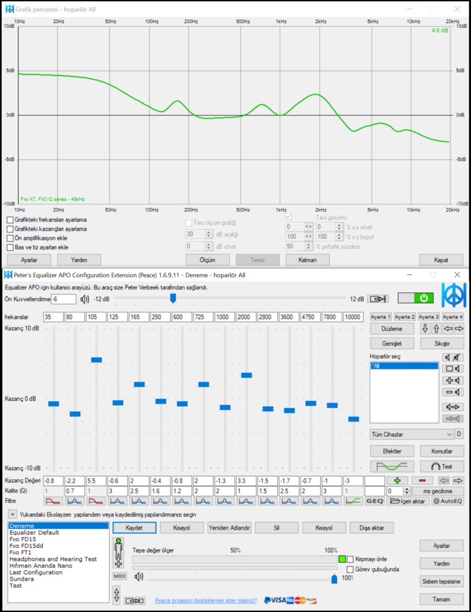Click the pre-amp speaker icon
Screen dimensions: 471x612
pyautogui.click(x=84, y=299)
